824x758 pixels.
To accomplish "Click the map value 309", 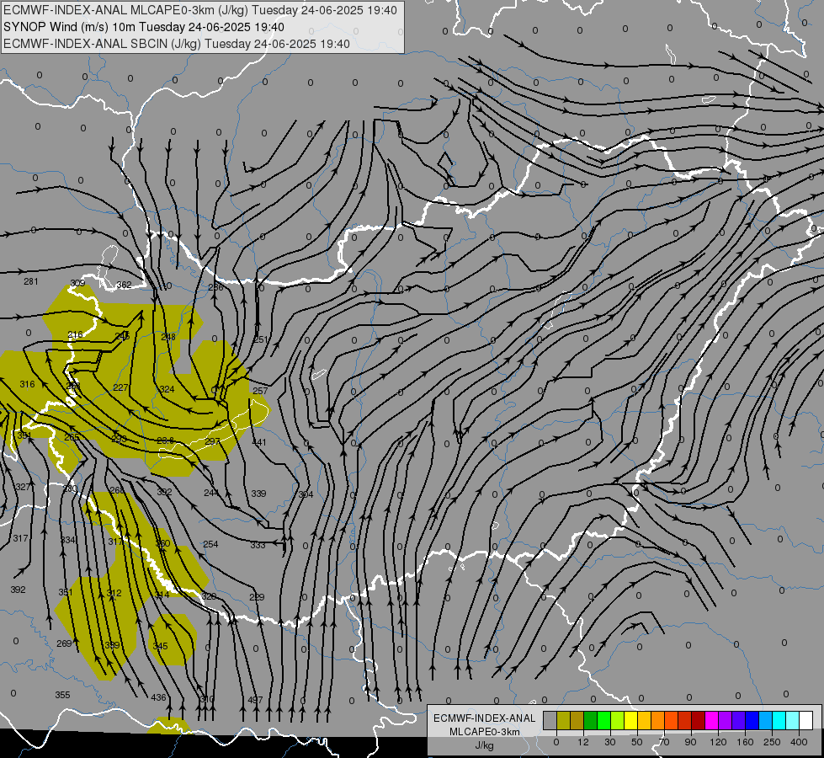I will (x=77, y=283).
